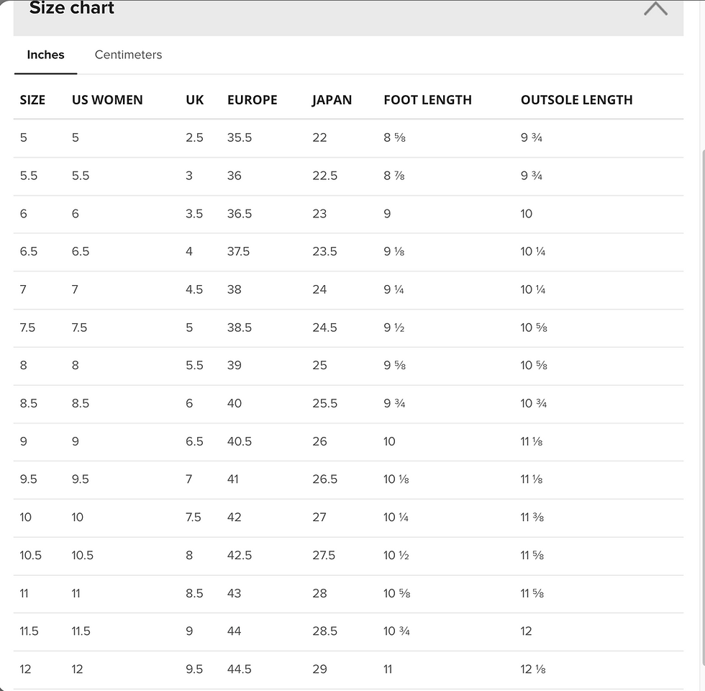The height and width of the screenshot is (691, 705).
Task: Select the Europe 37.5 cell
Action: pyautogui.click(x=238, y=251)
